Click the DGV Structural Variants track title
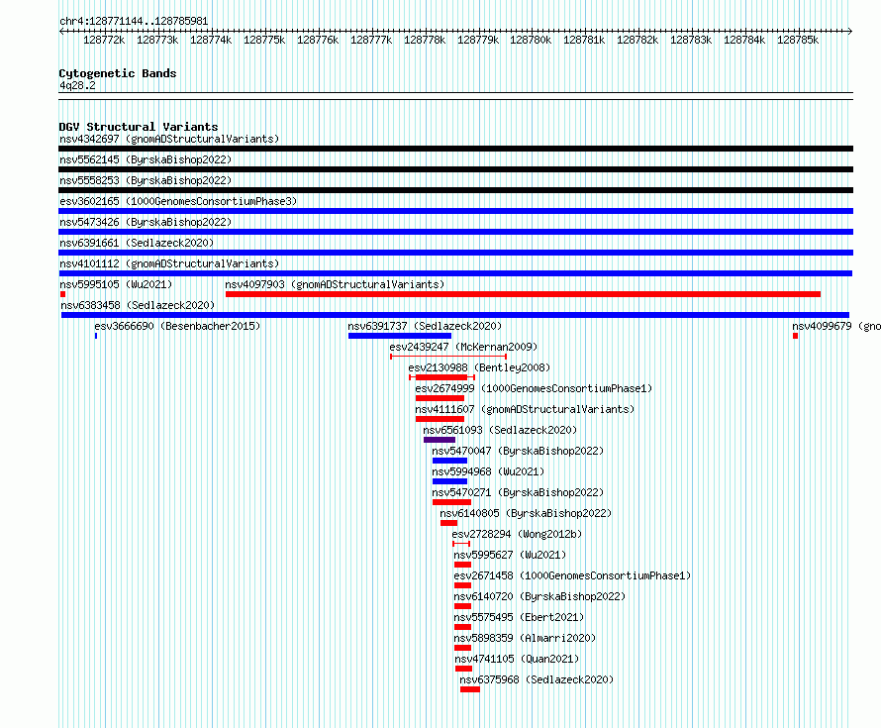This screenshot has width=881, height=728. point(139,127)
